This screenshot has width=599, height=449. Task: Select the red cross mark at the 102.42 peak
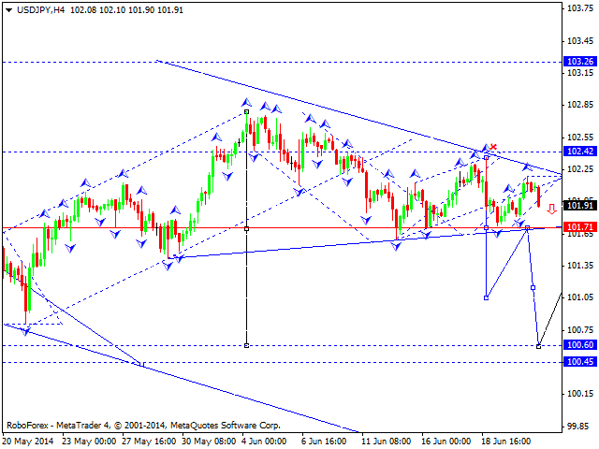pyautogui.click(x=493, y=147)
